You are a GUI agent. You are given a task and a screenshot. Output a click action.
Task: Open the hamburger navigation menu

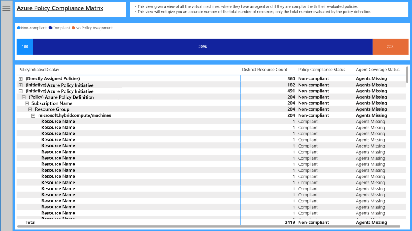[6, 8]
